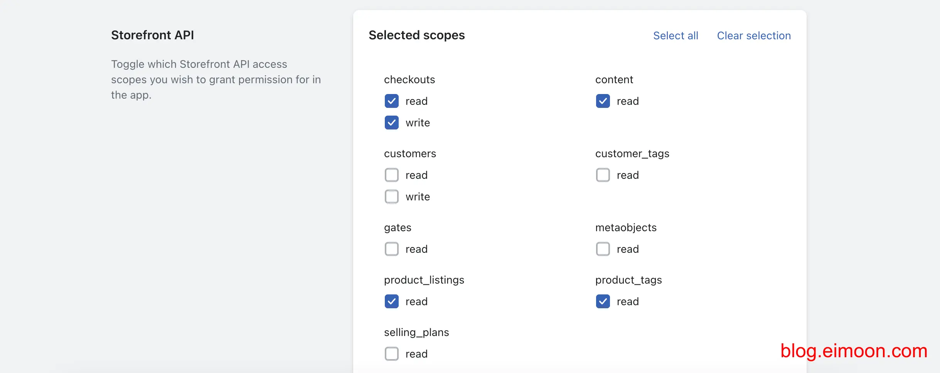The width and height of the screenshot is (940, 373).
Task: Click the Selected scopes heading
Action: [x=416, y=35]
